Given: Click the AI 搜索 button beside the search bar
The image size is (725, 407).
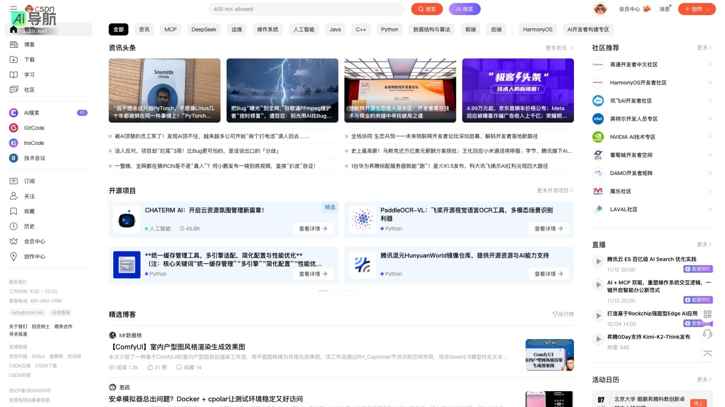Looking at the screenshot, I should 464,9.
